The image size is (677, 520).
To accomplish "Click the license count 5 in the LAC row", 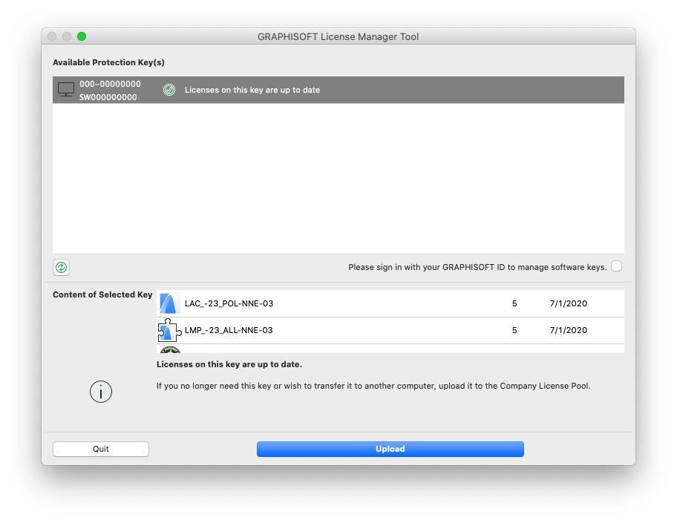I will pyautogui.click(x=514, y=303).
